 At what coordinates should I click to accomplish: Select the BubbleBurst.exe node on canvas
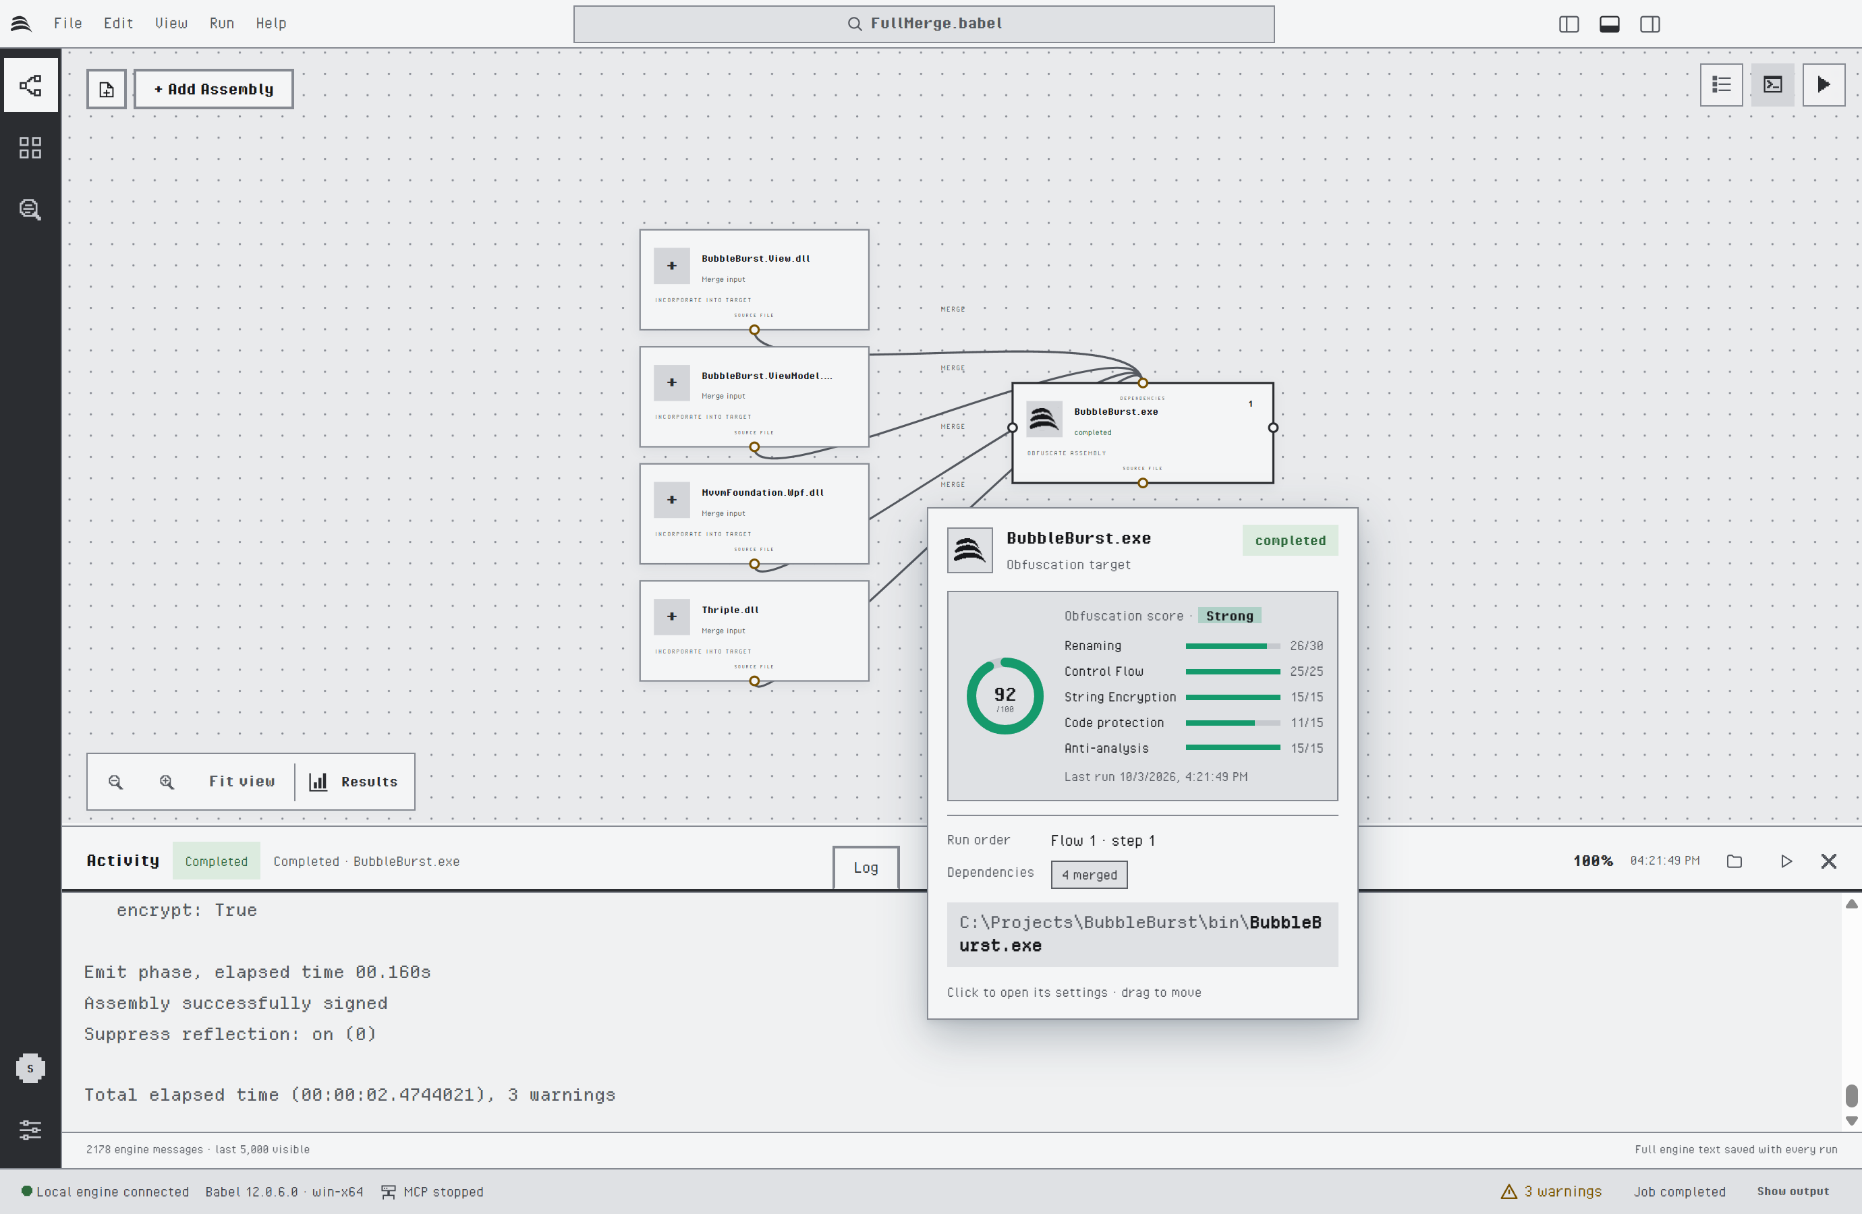coord(1142,432)
